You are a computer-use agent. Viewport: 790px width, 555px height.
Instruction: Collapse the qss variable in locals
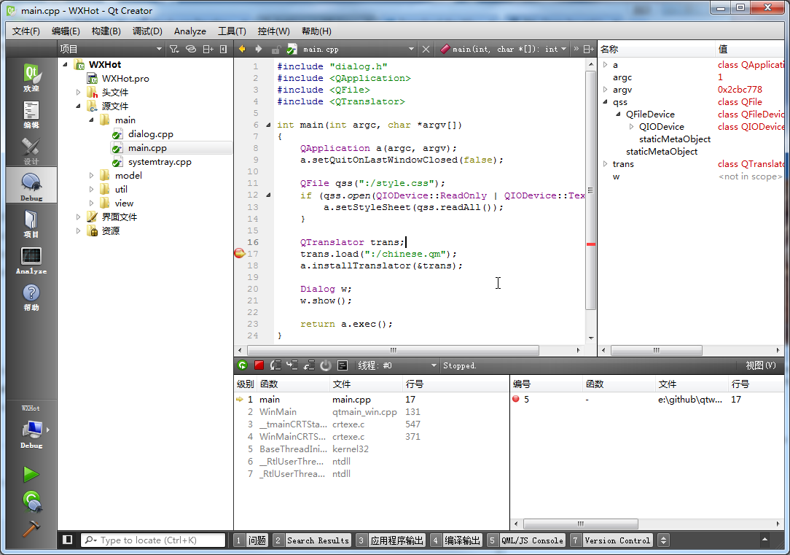coord(605,102)
